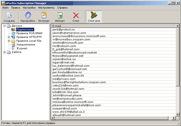
Task: Click the Правила Local File folder icon
Action: tap(13, 41)
